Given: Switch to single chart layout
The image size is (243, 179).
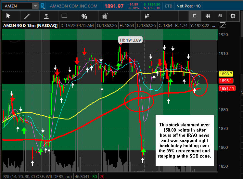Looking at the screenshot, I should click(195, 16).
